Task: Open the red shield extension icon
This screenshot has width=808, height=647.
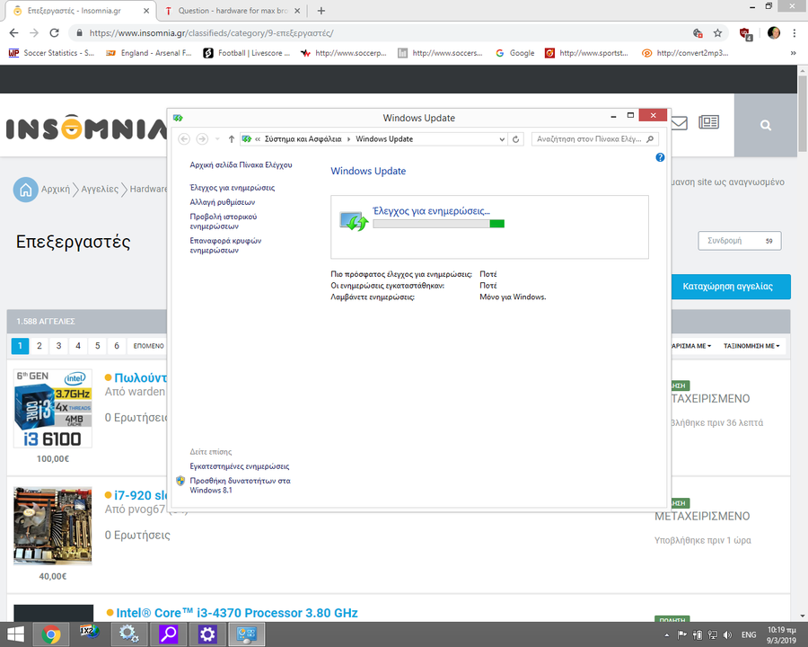Action: click(x=746, y=33)
